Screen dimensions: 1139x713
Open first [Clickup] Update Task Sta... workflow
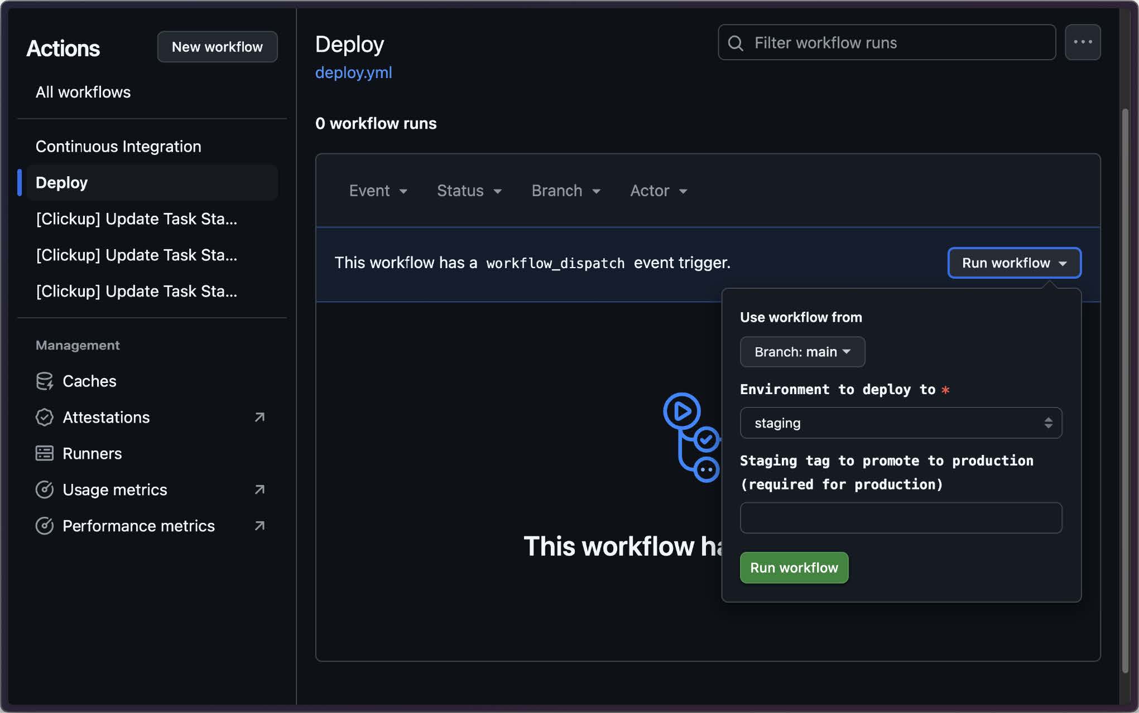[x=152, y=219]
